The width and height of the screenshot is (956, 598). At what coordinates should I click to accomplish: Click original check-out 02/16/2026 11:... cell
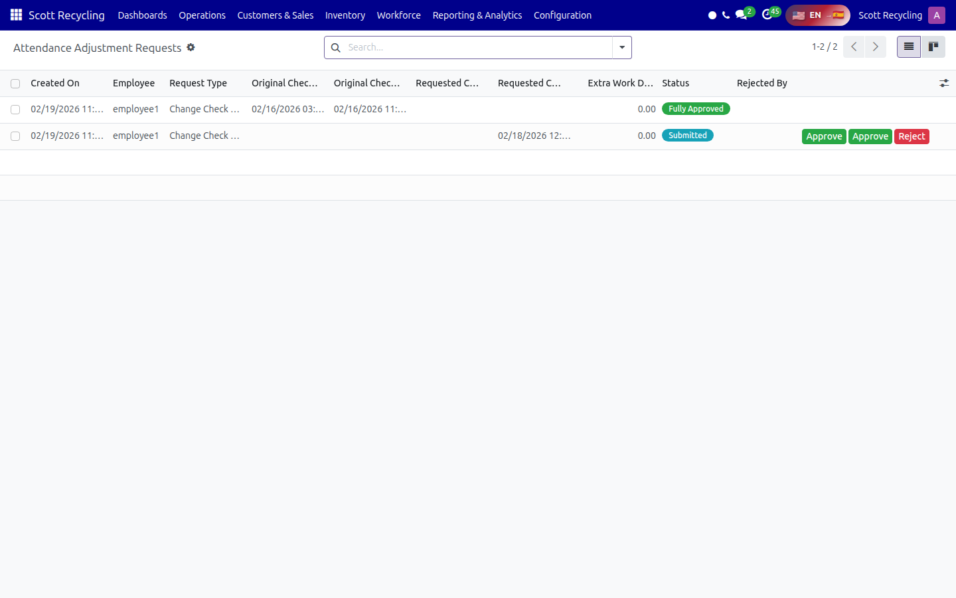[x=370, y=109]
